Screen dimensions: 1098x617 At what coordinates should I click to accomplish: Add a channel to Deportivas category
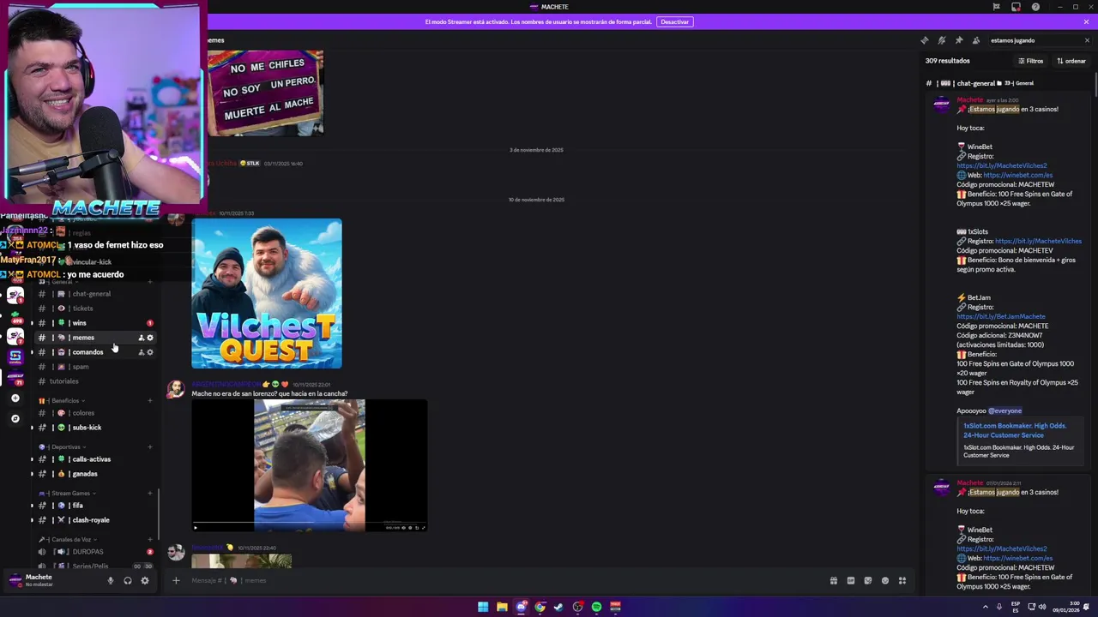tap(150, 447)
